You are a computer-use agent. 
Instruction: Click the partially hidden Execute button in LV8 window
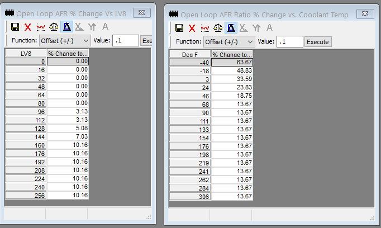(146, 41)
